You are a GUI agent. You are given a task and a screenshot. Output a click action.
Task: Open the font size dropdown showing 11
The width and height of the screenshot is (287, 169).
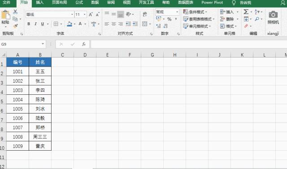(x=85, y=14)
